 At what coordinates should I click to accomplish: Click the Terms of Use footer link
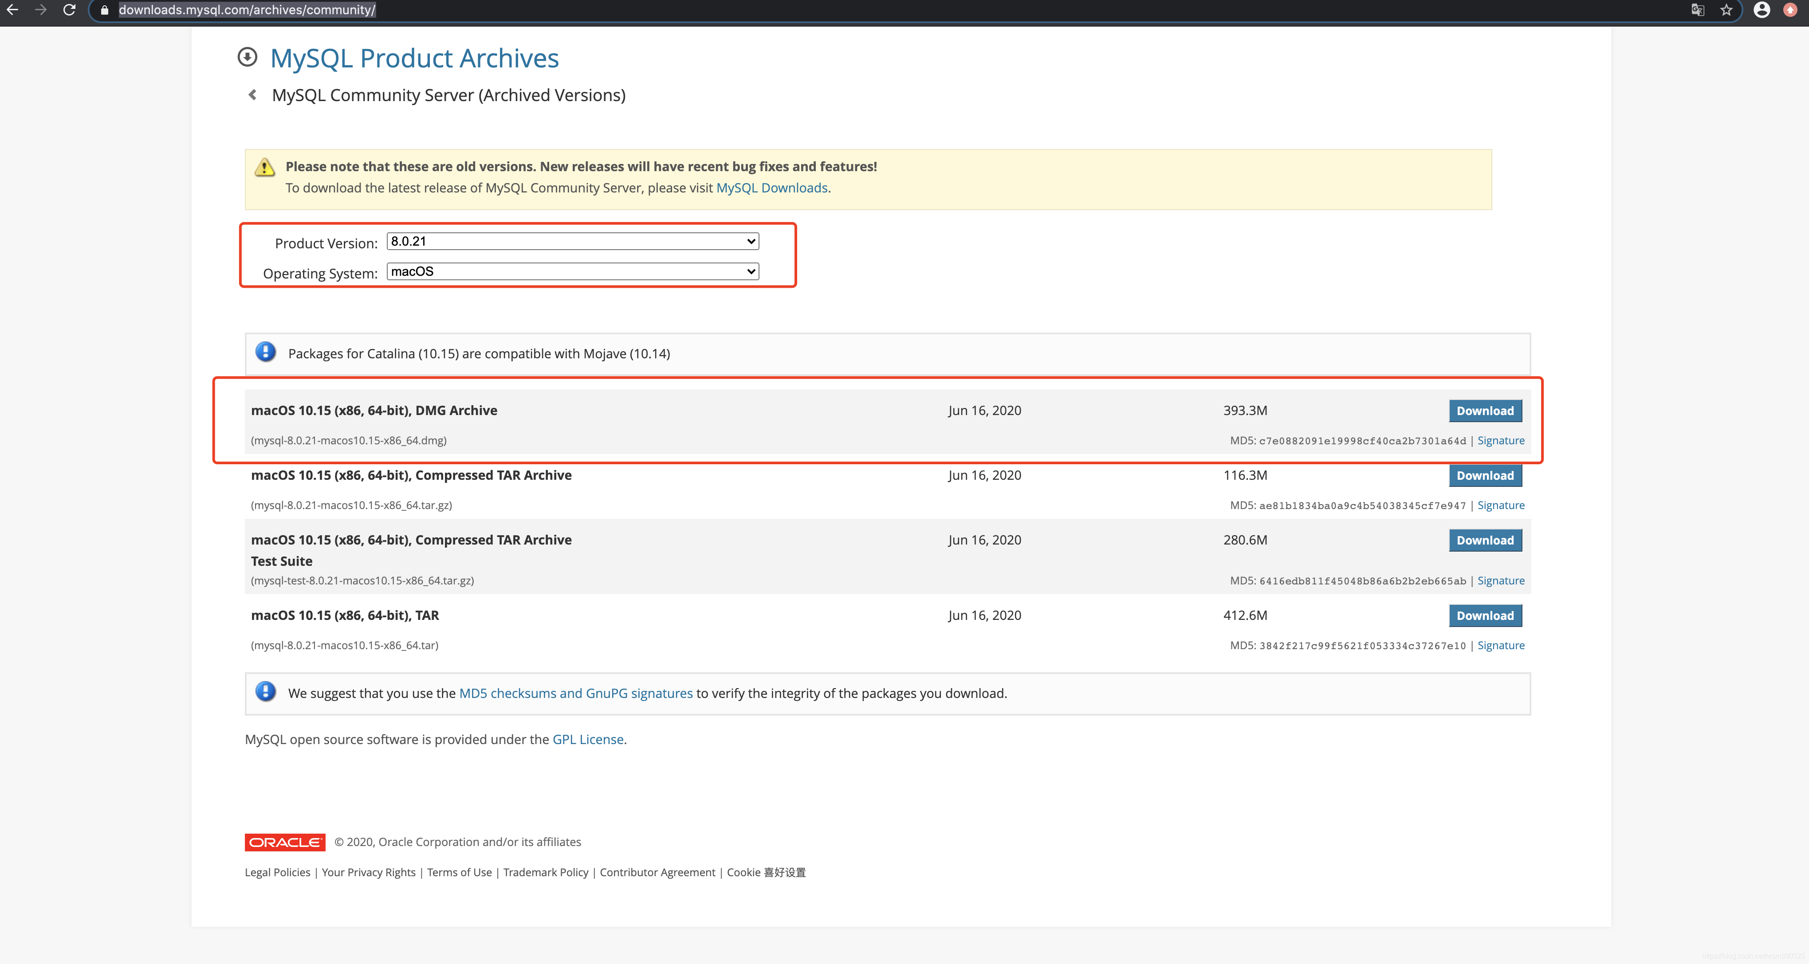(x=459, y=872)
